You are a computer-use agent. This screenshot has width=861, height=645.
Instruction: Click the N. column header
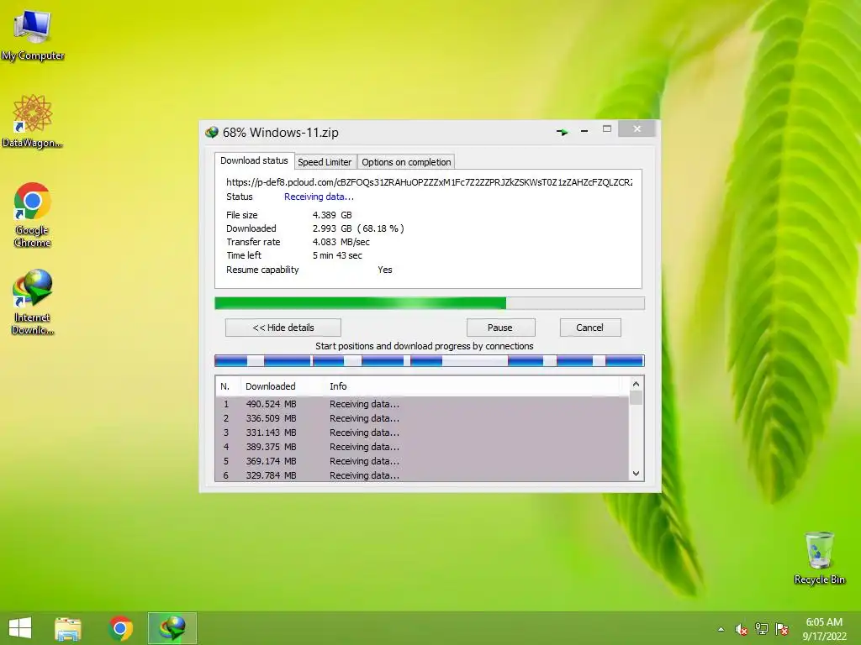pos(225,386)
